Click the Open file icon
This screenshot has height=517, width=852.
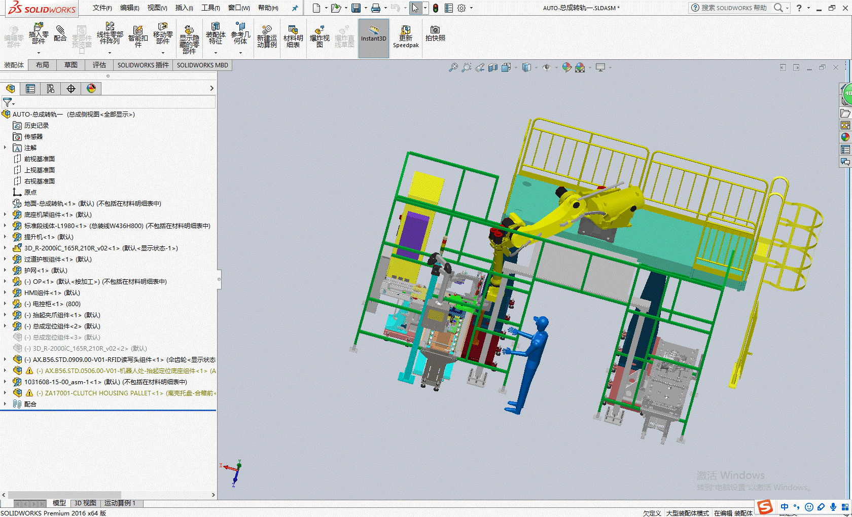[335, 8]
